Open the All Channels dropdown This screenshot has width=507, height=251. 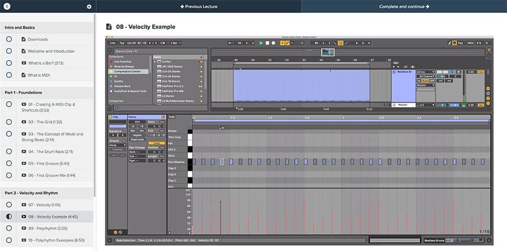(x=426, y=76)
